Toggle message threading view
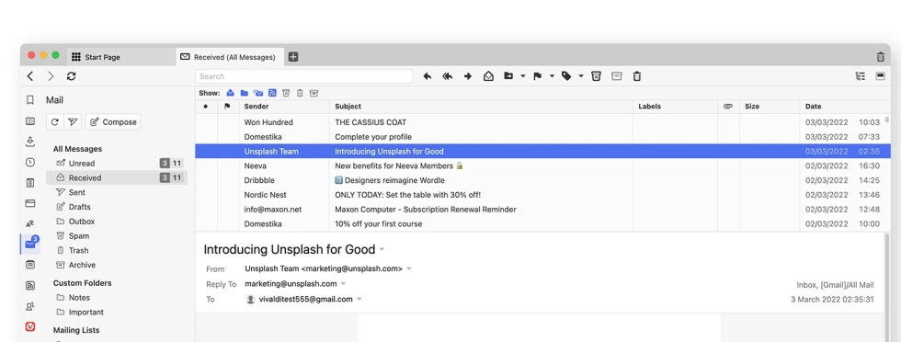The width and height of the screenshot is (901, 342). tap(861, 76)
